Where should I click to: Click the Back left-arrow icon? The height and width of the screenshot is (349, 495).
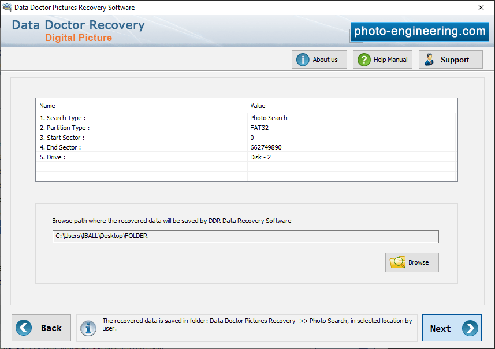(24, 328)
